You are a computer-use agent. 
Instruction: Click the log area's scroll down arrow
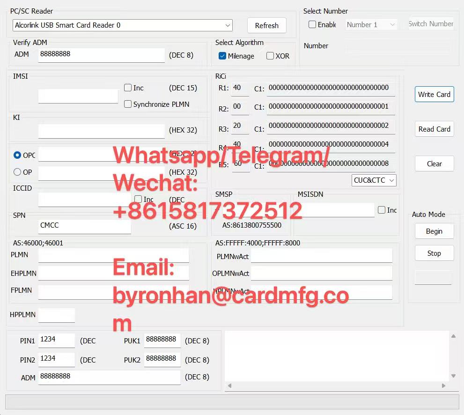[453, 376]
